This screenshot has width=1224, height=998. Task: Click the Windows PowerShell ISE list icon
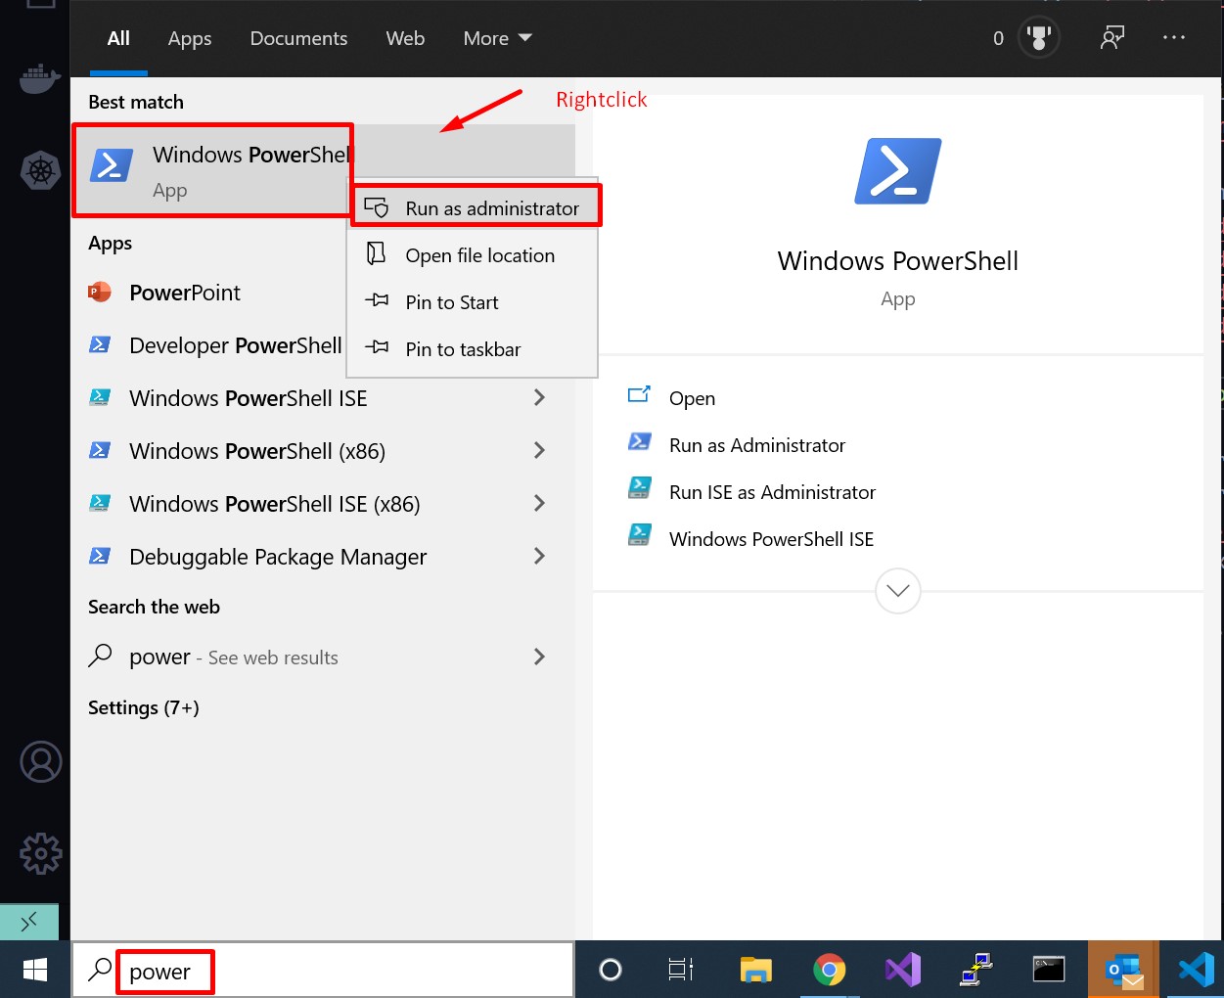pyautogui.click(x=100, y=397)
